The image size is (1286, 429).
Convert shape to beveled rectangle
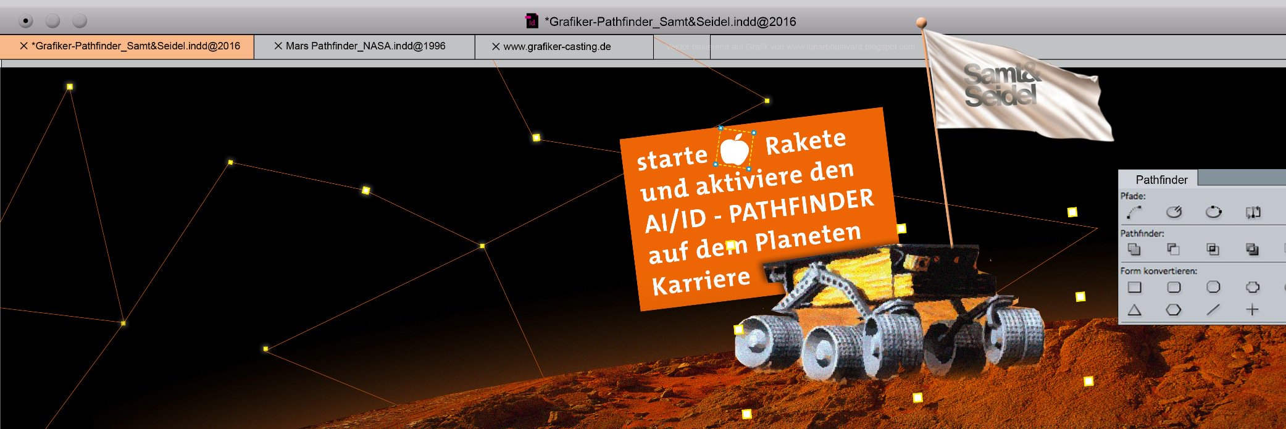(1213, 287)
